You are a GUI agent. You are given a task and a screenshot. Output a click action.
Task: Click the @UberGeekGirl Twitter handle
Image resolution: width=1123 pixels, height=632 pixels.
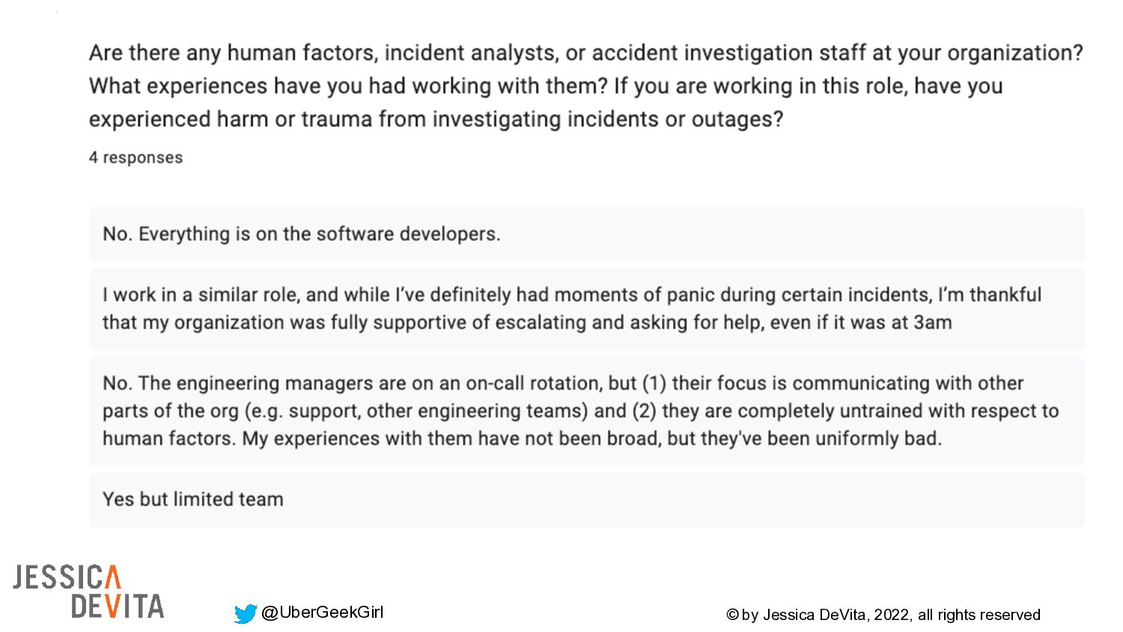[322, 613]
